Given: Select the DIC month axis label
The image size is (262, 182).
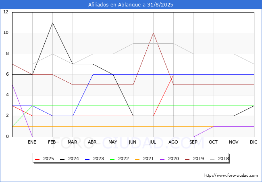Looking at the screenshot, I should coord(254,142).
